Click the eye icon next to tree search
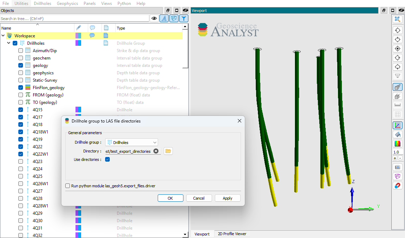The width and height of the screenshot is (405, 238). click(x=154, y=19)
